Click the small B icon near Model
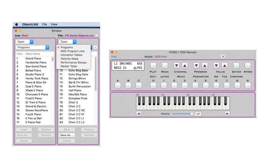The height and width of the screenshot is (168, 269). click(x=223, y=56)
